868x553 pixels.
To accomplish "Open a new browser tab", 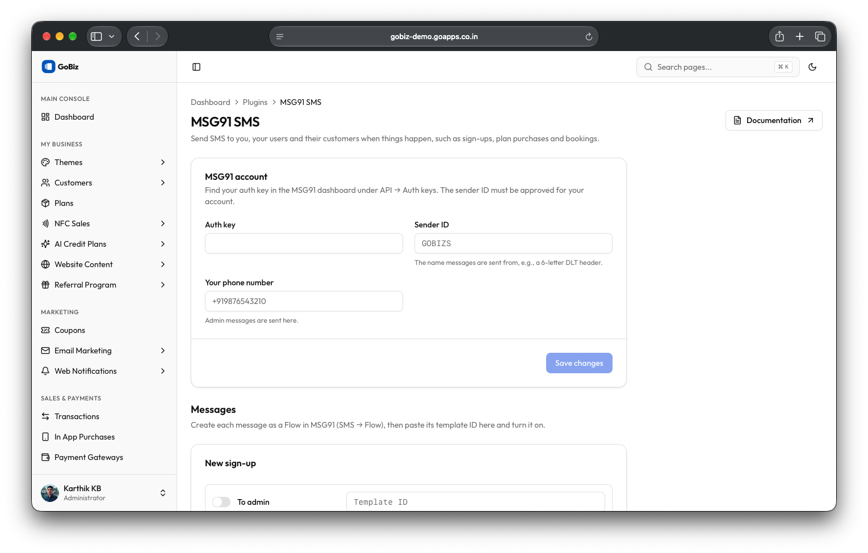I will 799,36.
